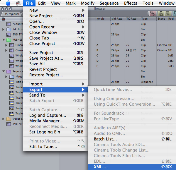The width and height of the screenshot is (176, 170).
Task: Click the 'Sequence' Type cell
Action: click(147, 82)
